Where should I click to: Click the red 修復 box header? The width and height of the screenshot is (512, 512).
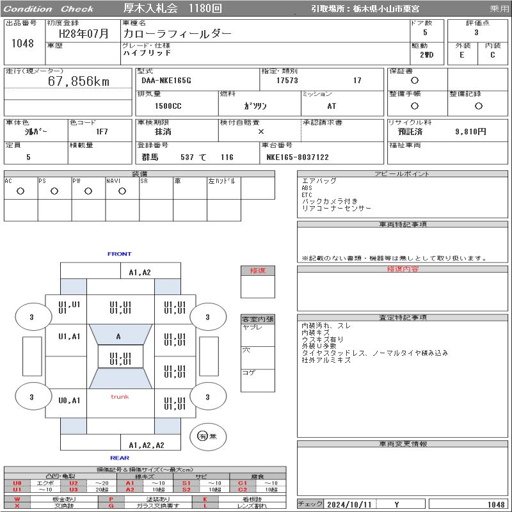coord(258,270)
